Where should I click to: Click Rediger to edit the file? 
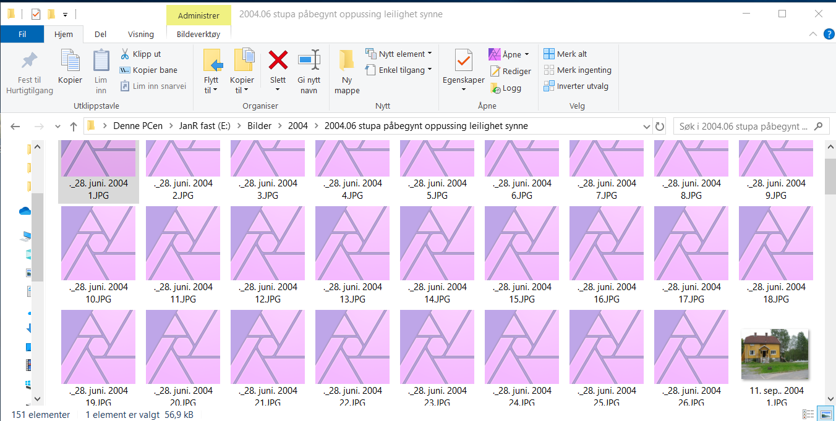(510, 71)
